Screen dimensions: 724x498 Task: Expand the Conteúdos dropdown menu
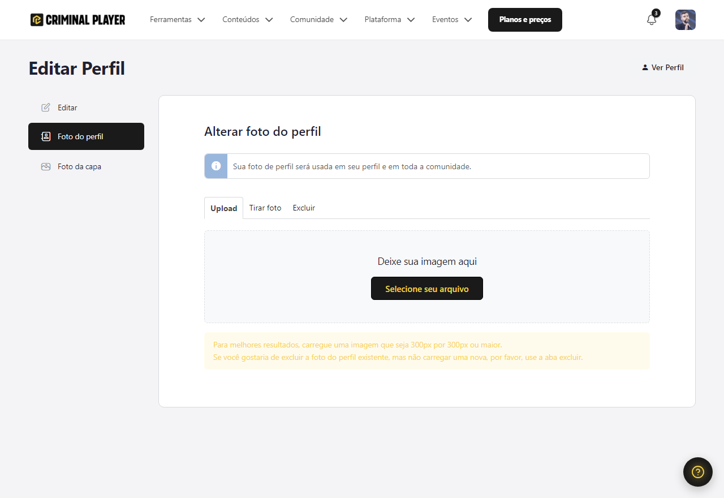[248, 20]
